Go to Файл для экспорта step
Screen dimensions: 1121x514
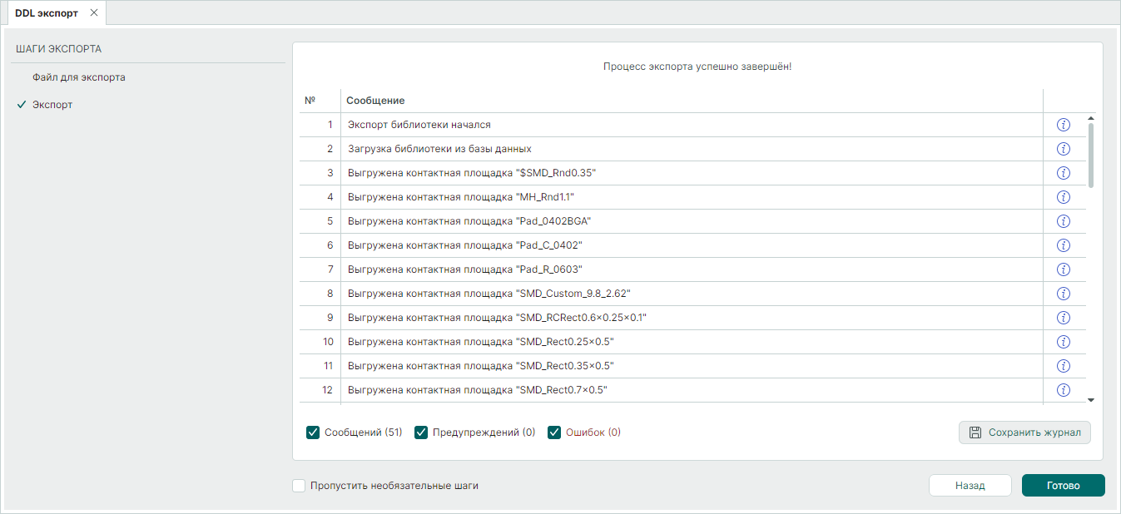coord(79,77)
